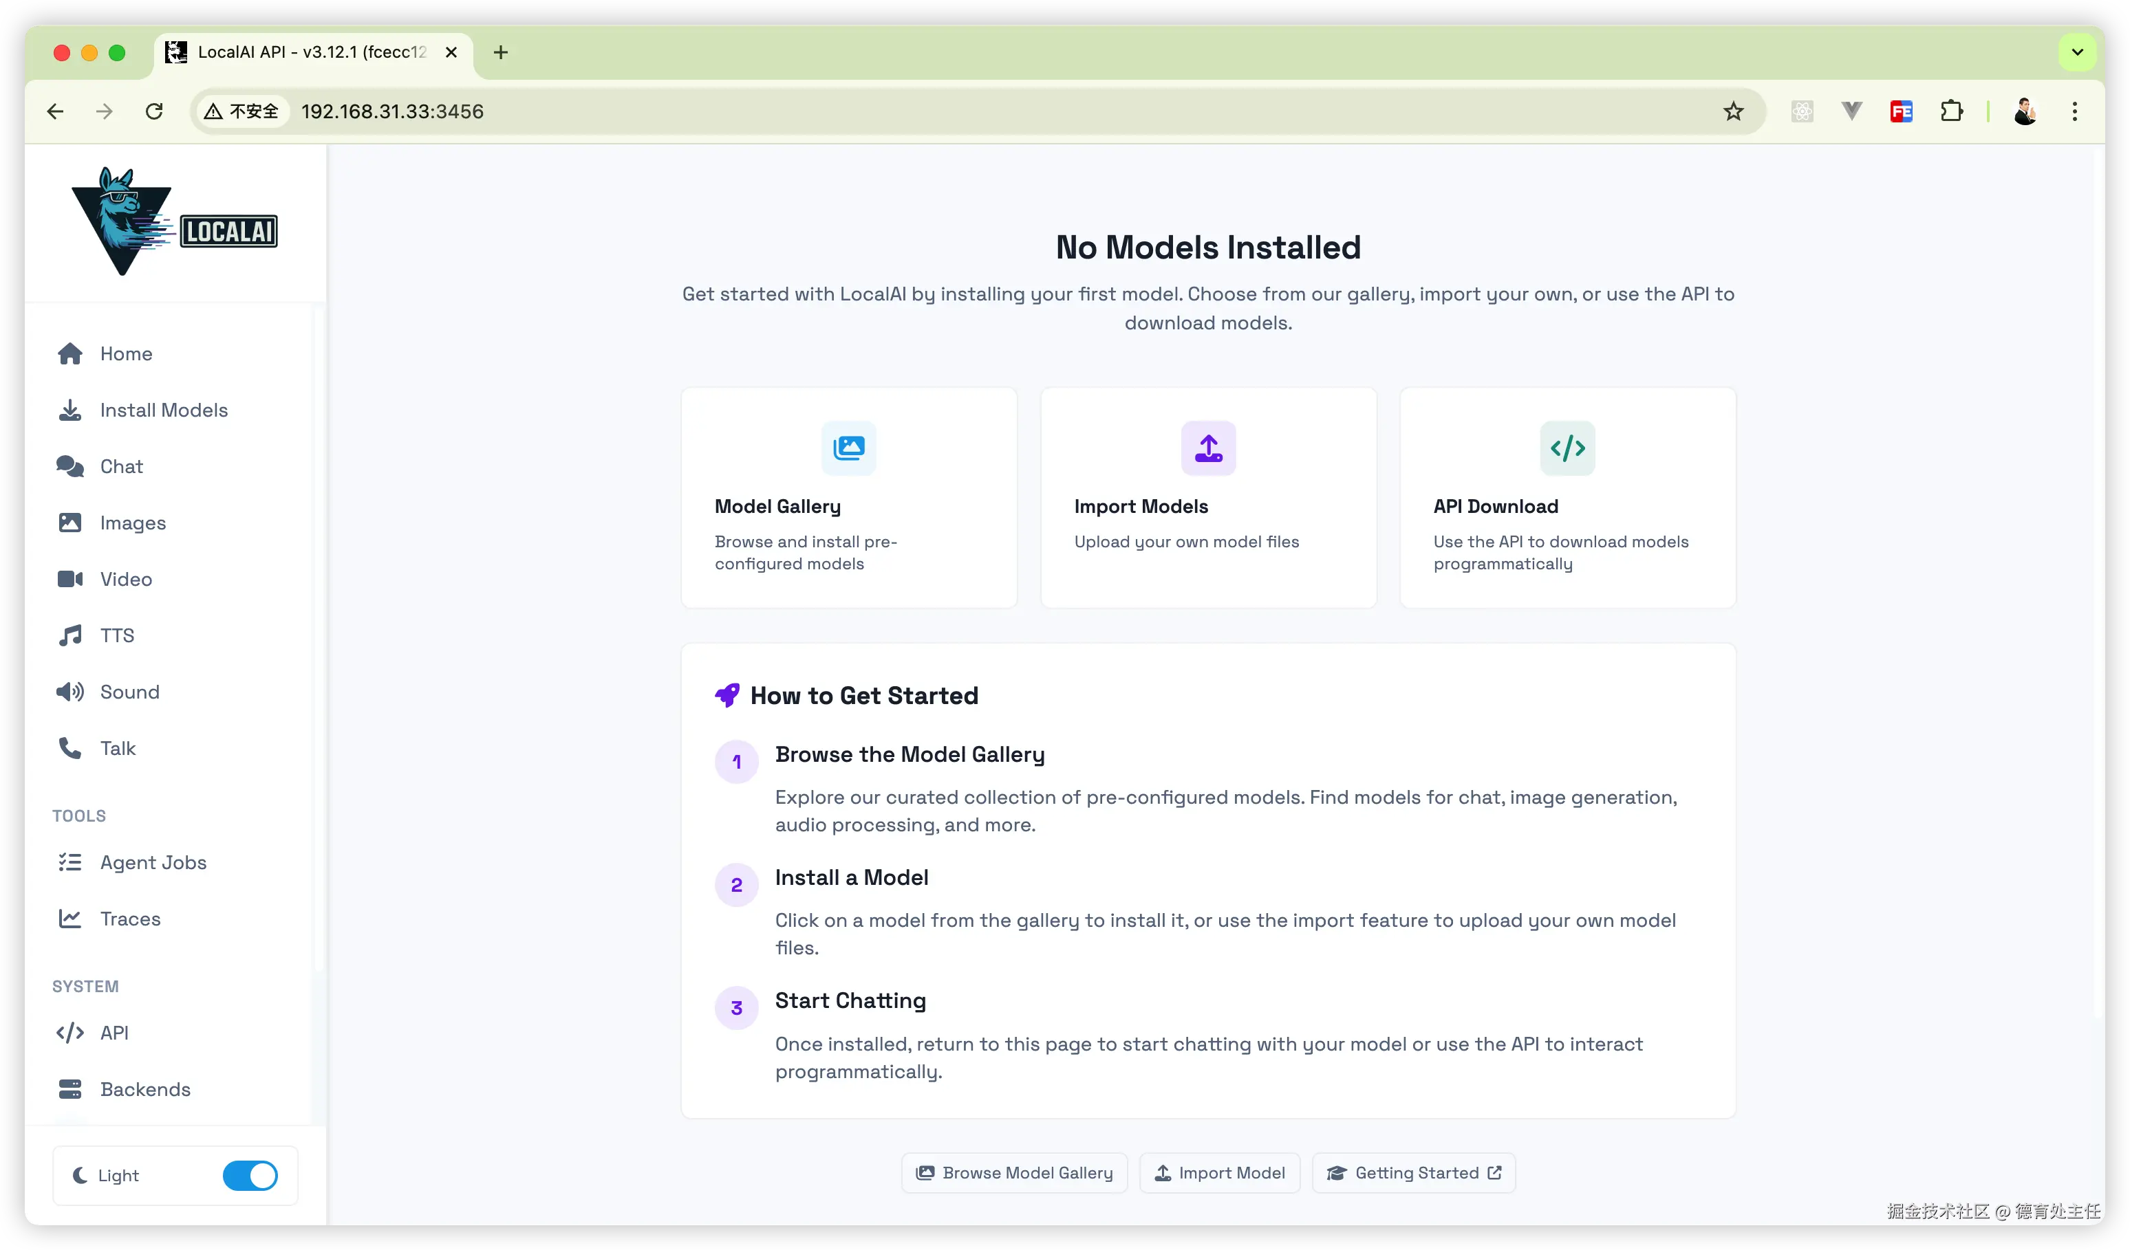2130x1250 pixels.
Task: Reload the page
Action: (154, 111)
